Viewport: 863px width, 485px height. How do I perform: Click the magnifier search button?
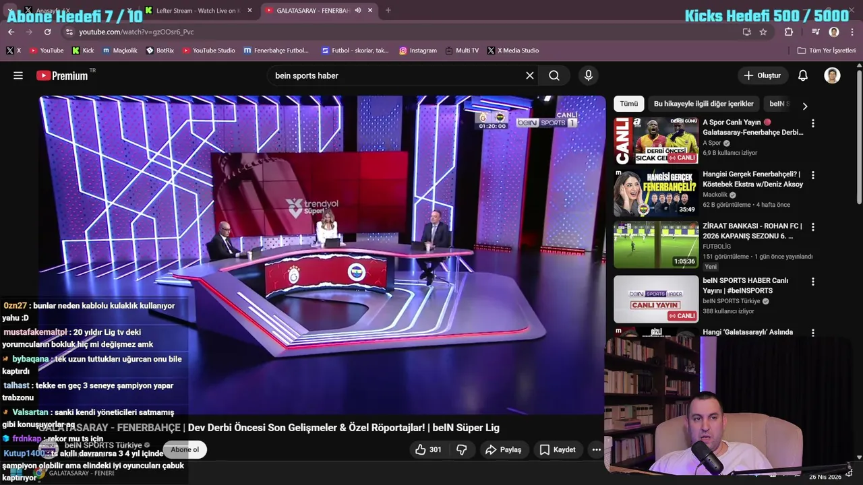(x=554, y=75)
